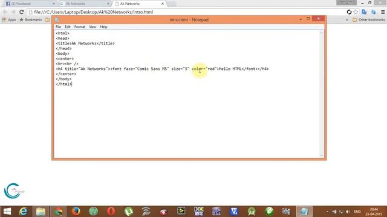Open the QR-grid icon app in taskbar
Viewport: 387px width, 217px height.
[199, 212]
